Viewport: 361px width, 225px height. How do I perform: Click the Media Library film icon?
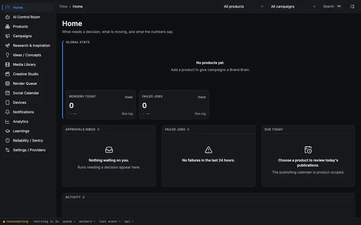(8, 64)
